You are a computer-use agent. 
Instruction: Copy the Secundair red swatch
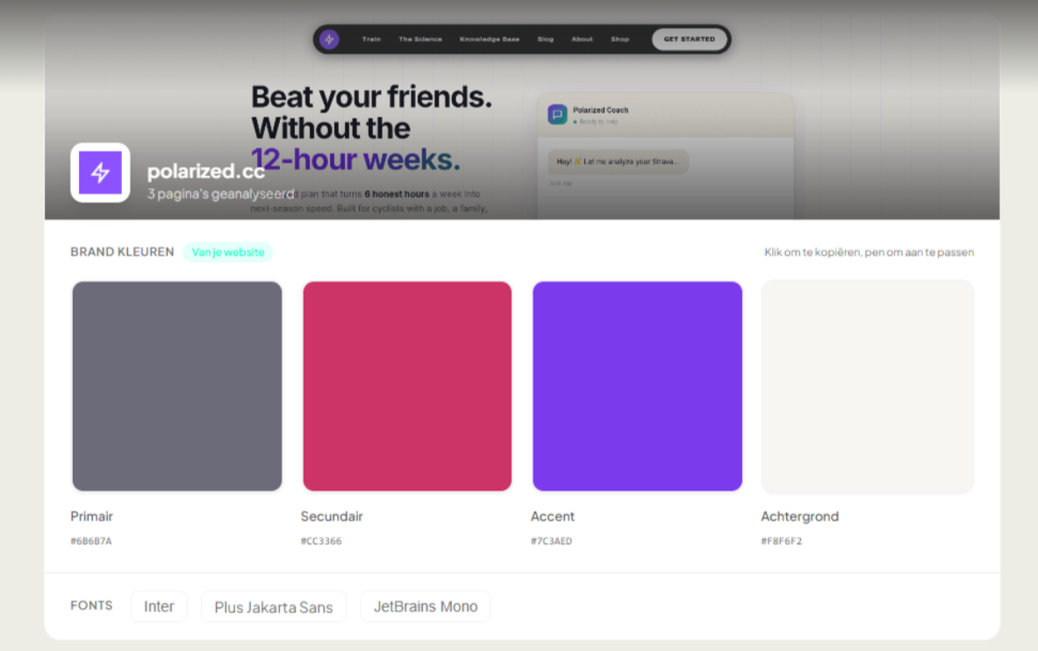[407, 386]
